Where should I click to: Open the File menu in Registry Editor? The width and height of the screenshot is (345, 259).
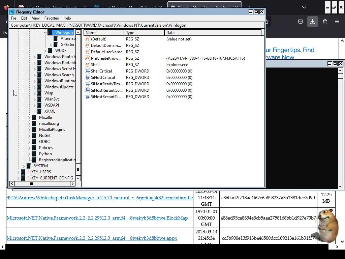pyautogui.click(x=13, y=18)
